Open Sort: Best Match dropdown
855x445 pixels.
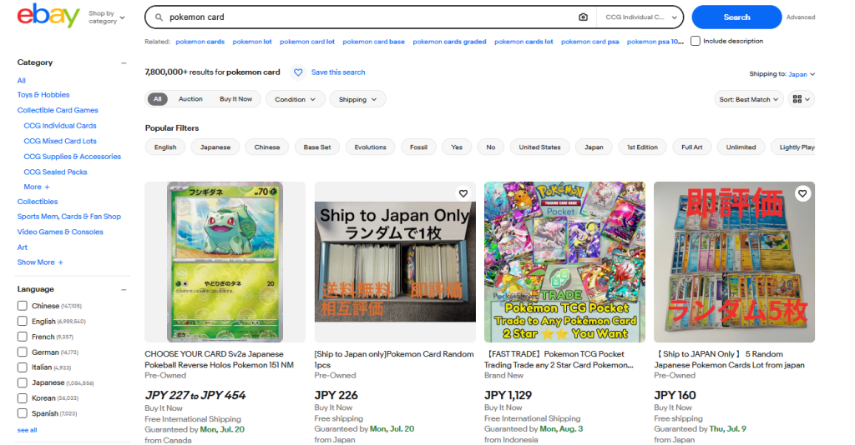(749, 99)
